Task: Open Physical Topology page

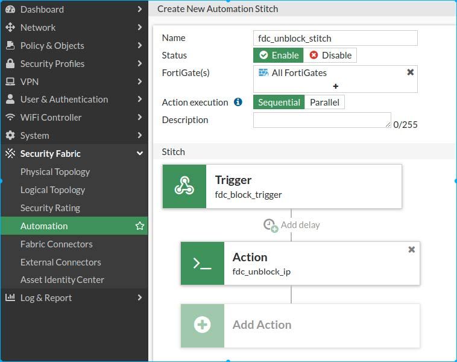Action: click(55, 172)
